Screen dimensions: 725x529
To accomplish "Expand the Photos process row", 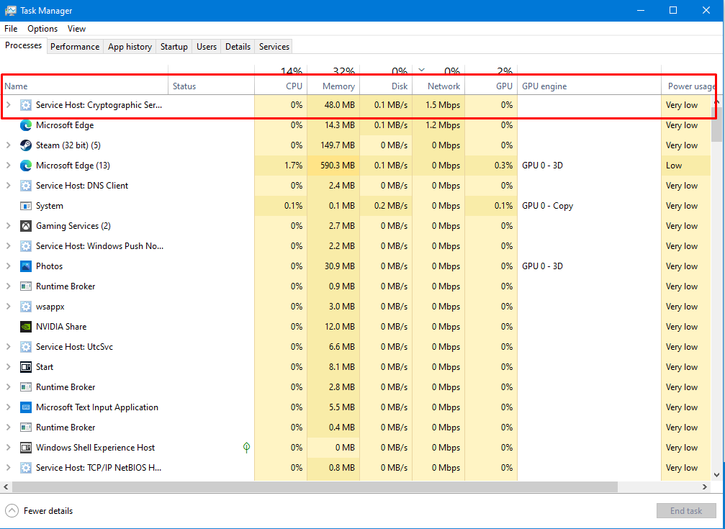I will pos(8,266).
